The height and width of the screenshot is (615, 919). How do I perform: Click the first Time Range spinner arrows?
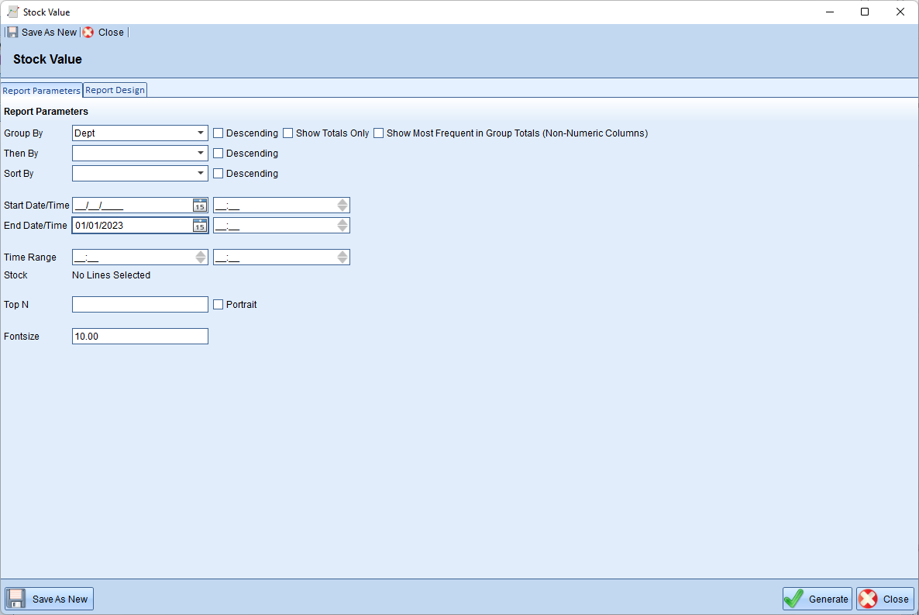click(201, 257)
